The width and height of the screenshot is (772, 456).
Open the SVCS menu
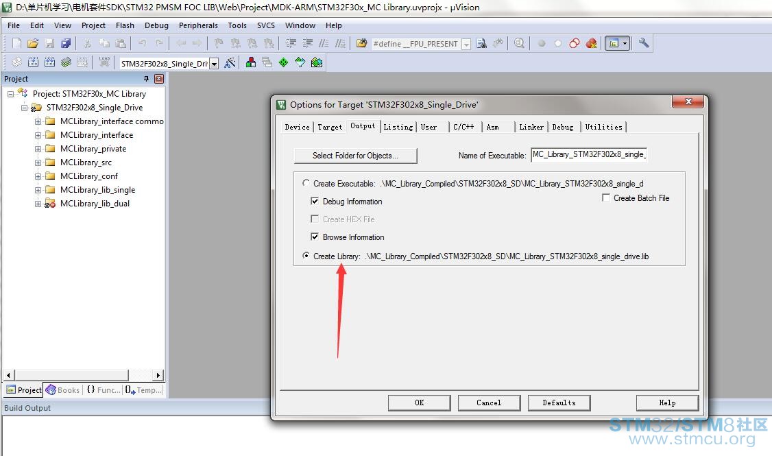coord(266,25)
